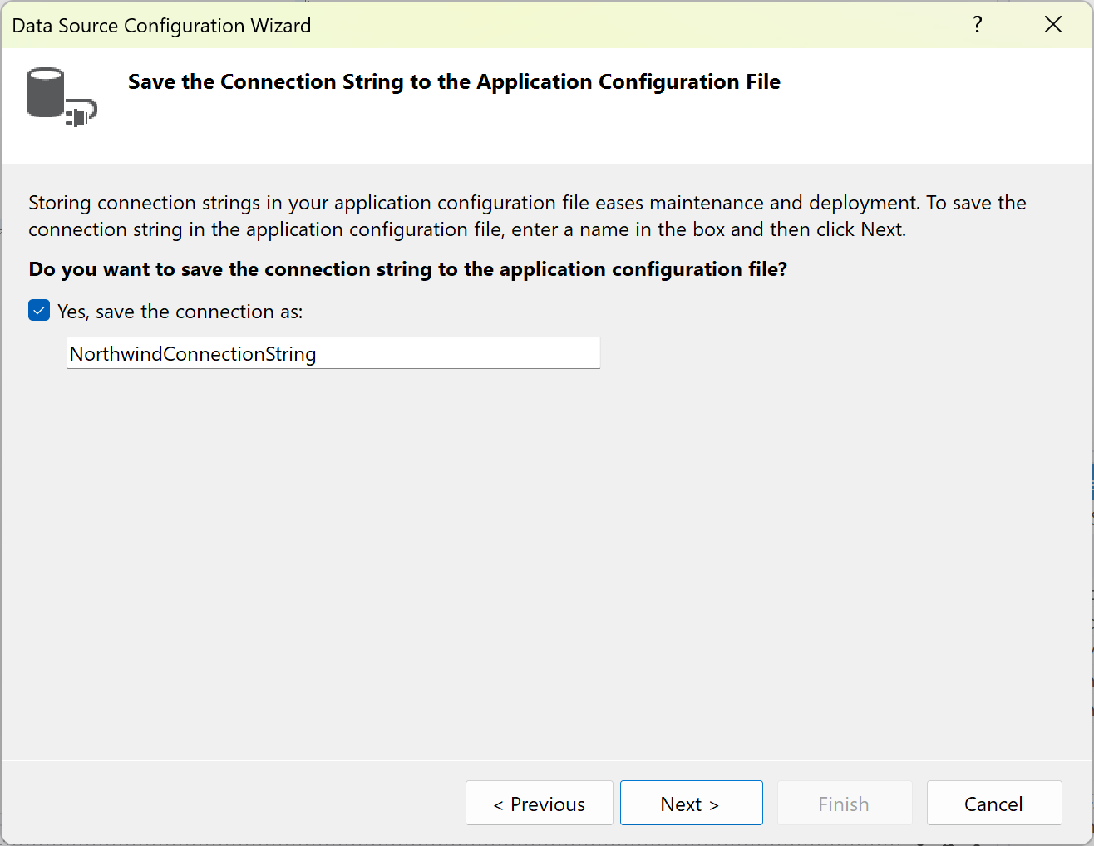
Task: Toggle the save connection checkbox off
Action: [x=39, y=310]
